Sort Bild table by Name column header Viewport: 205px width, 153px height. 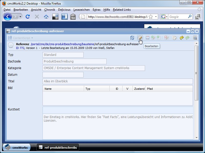[63, 89]
